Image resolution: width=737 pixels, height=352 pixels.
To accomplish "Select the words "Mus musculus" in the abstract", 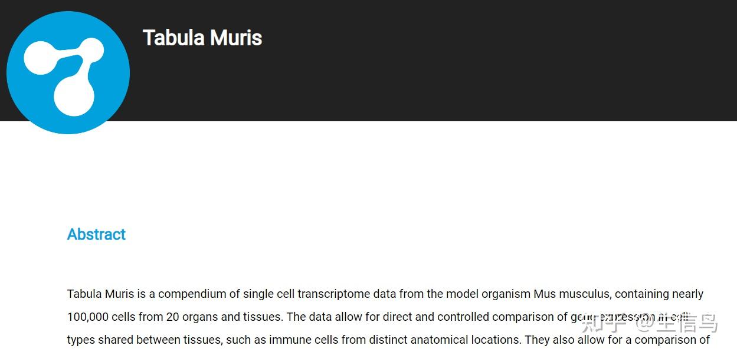I will [571, 294].
